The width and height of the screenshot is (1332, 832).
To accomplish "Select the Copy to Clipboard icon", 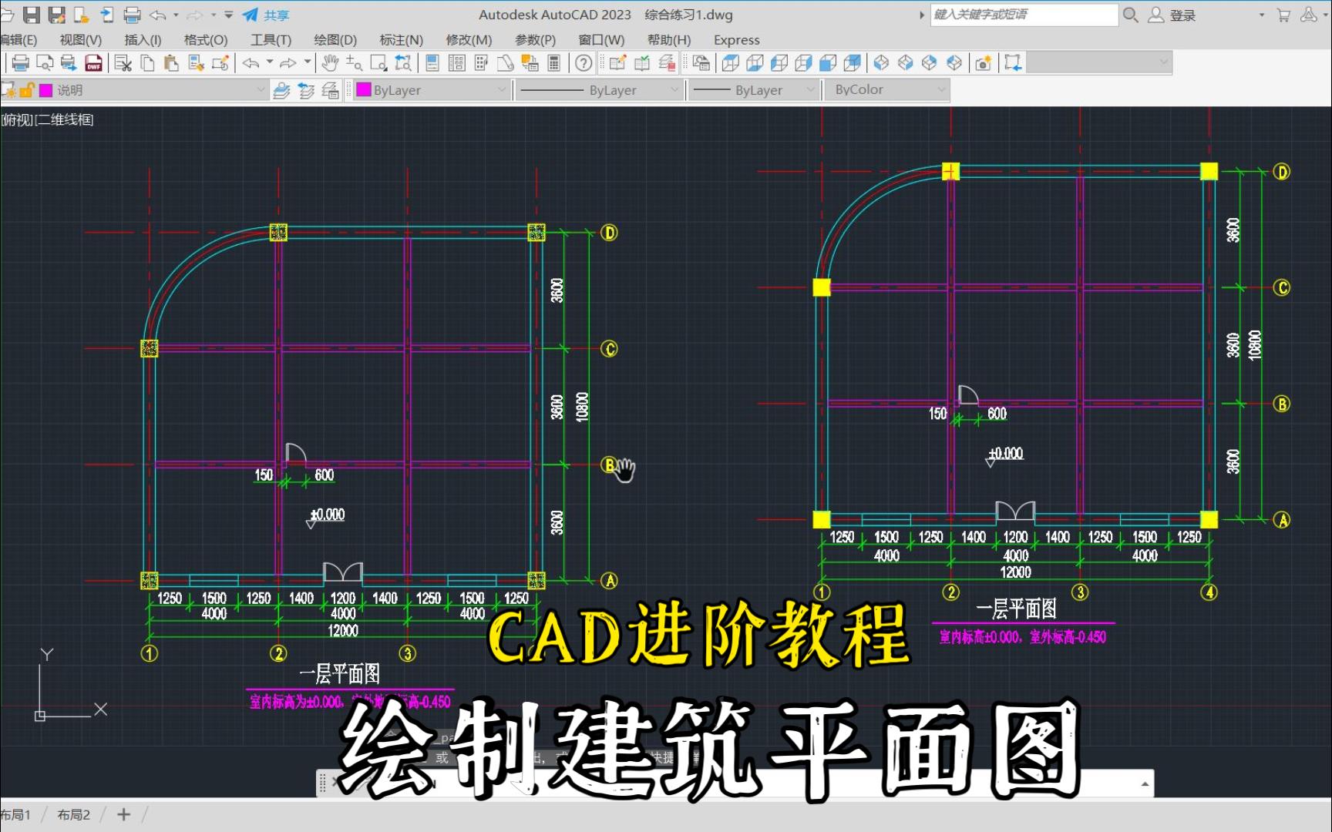I will (x=149, y=63).
